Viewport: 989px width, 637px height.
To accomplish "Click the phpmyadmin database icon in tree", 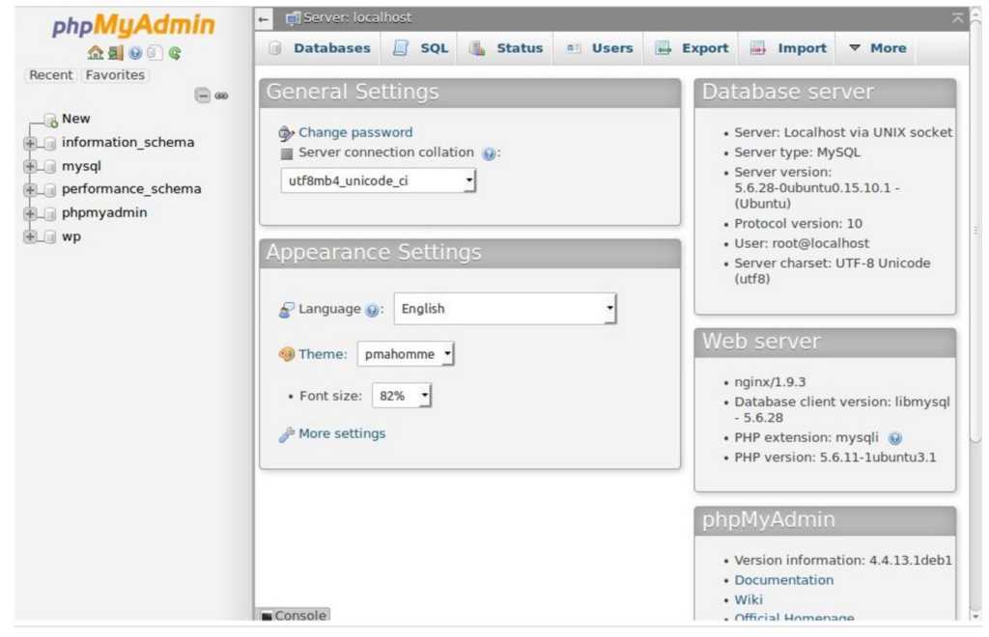I will tap(50, 213).
